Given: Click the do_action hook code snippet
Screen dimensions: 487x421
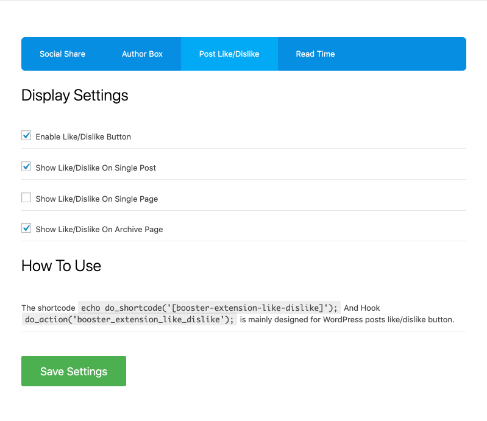Looking at the screenshot, I should 129,320.
